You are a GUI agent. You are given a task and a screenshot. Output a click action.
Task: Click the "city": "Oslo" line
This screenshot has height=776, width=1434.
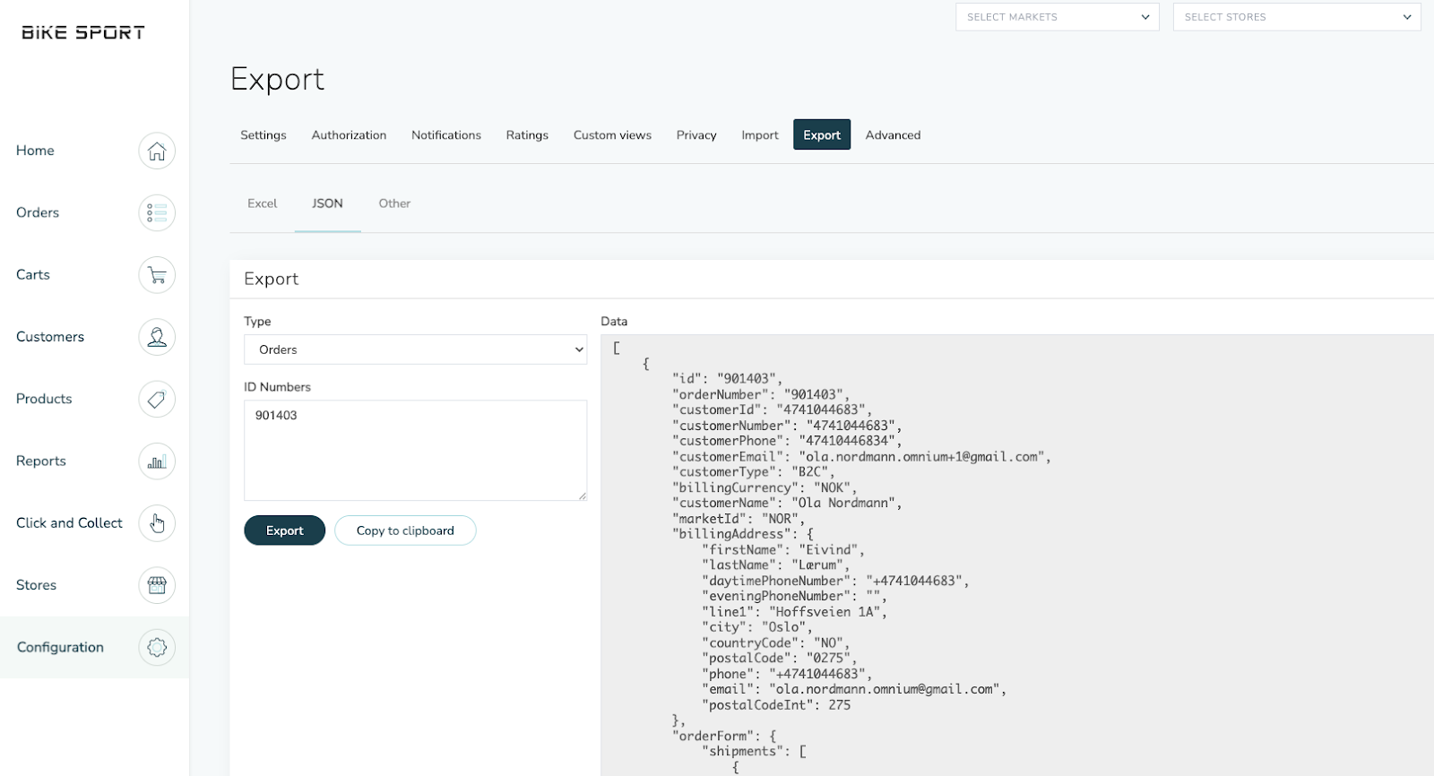pos(757,627)
